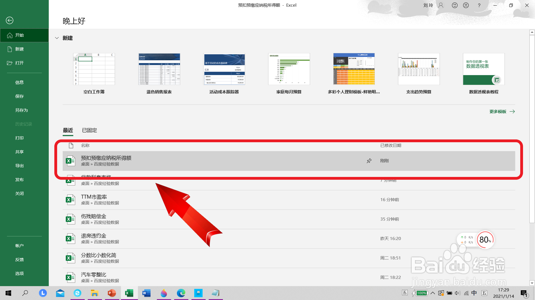
Task: Open recent file 伤残赔偿金
Action: tap(289, 219)
